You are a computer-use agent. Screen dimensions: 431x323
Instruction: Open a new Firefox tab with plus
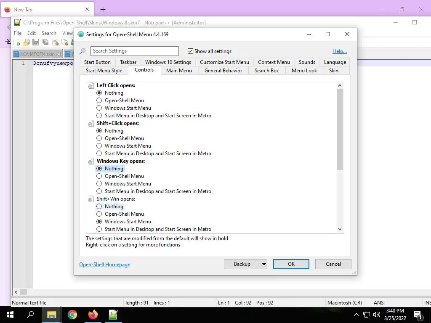(x=103, y=10)
